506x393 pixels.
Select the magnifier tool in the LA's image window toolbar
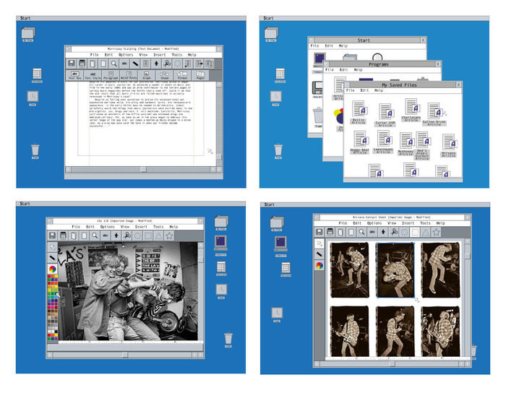pos(95,236)
